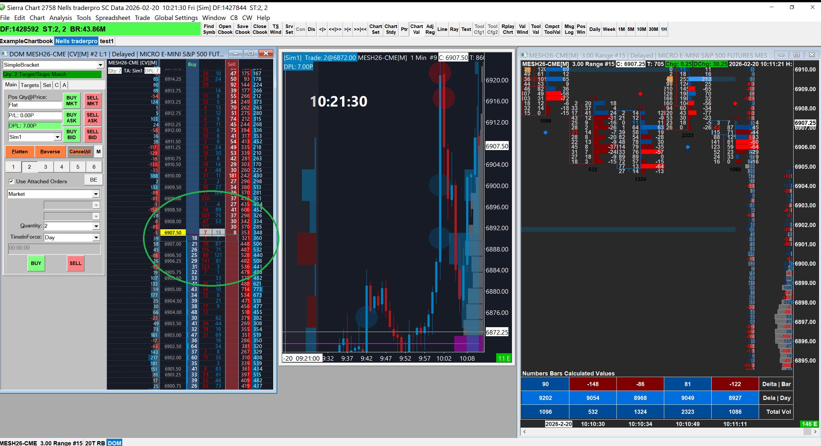Open the Rplay Chrt toolbar button
Viewport: 821px width, 446px height.
(x=508, y=29)
